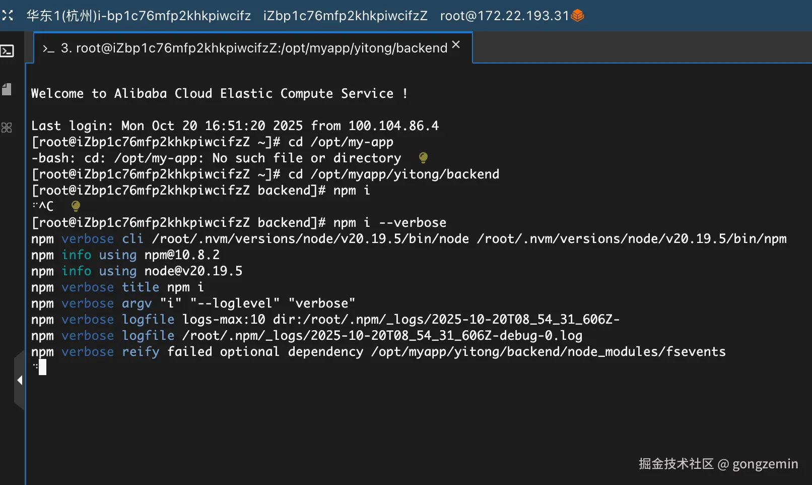Click the prompt icon on session tab 3

[x=48, y=48]
